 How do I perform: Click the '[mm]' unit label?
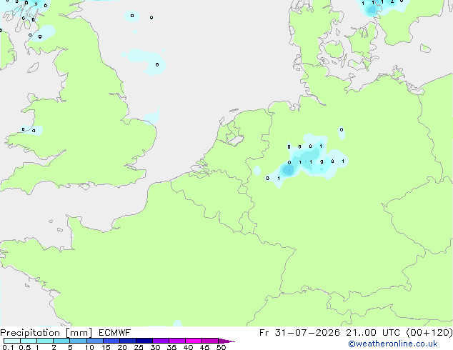79,333
